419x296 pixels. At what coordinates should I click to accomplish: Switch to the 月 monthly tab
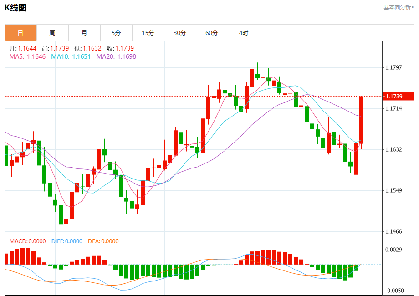click(84, 33)
